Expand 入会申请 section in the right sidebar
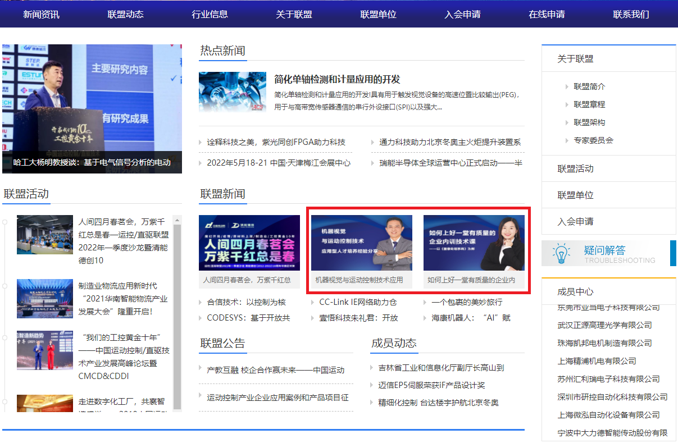The height and width of the screenshot is (443, 678). point(575,221)
